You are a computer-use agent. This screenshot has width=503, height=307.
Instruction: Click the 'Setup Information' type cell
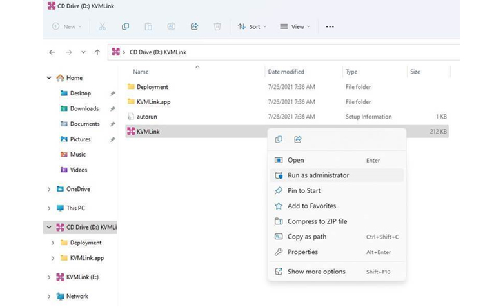coord(369,117)
